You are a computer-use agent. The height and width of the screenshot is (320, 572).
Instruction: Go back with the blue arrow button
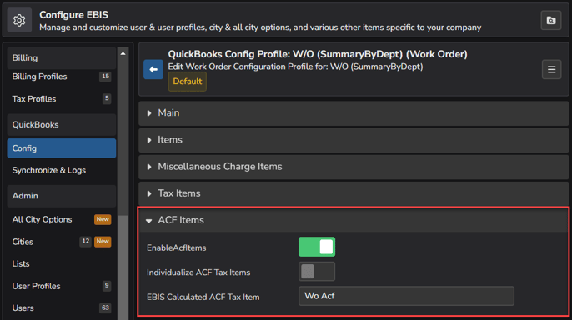coord(153,69)
